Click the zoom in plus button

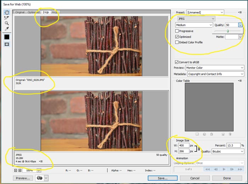click(20, 170)
